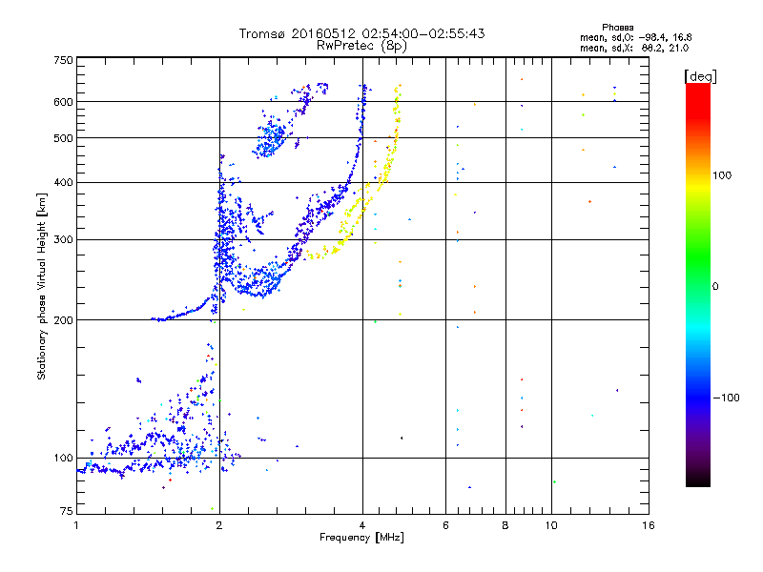Click the x-axis tick label '10'
763x572 pixels.
[551, 525]
